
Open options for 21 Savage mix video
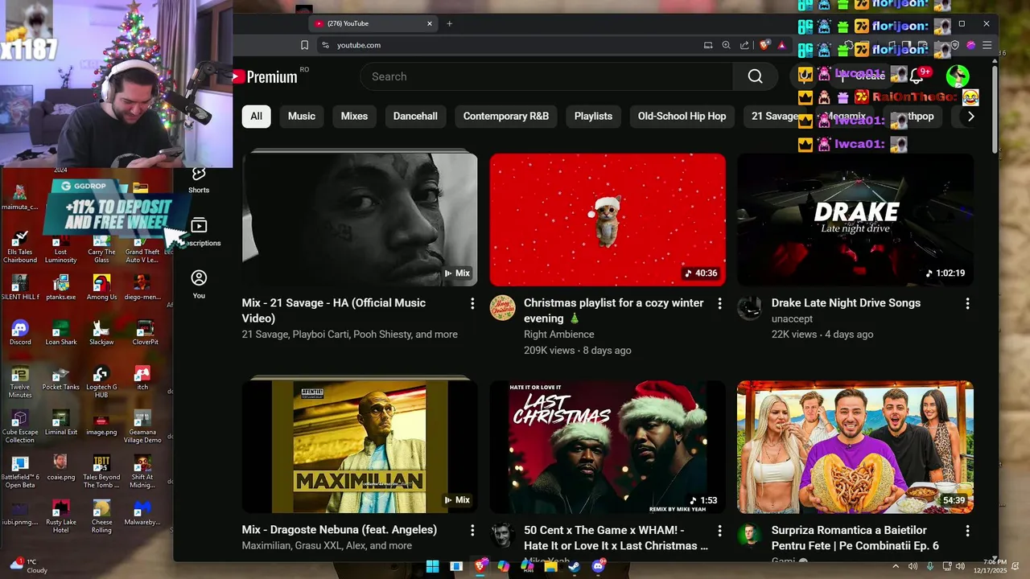pyautogui.click(x=472, y=303)
